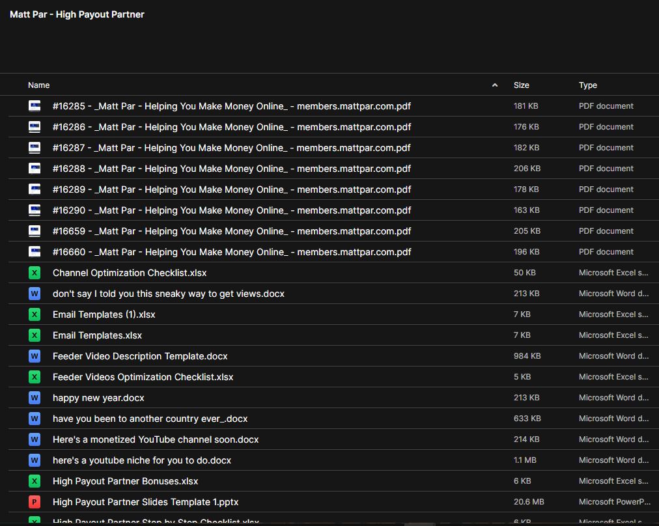
Task: Click Word icon beside Feeder Video Description Template.docx
Action: 35,356
